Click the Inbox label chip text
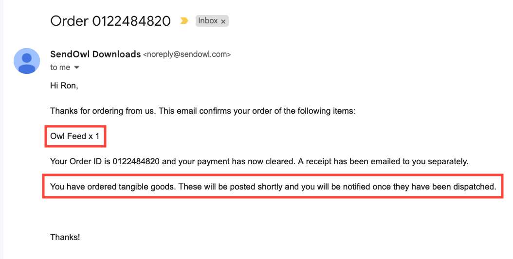This screenshot has height=259, width=513. coord(208,21)
